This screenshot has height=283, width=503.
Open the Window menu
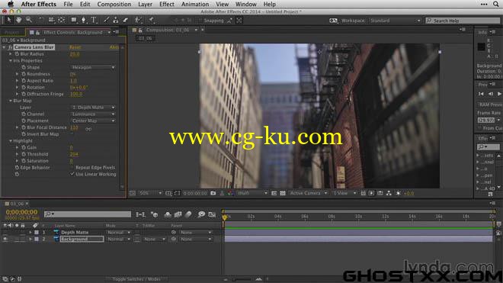pos(245,4)
